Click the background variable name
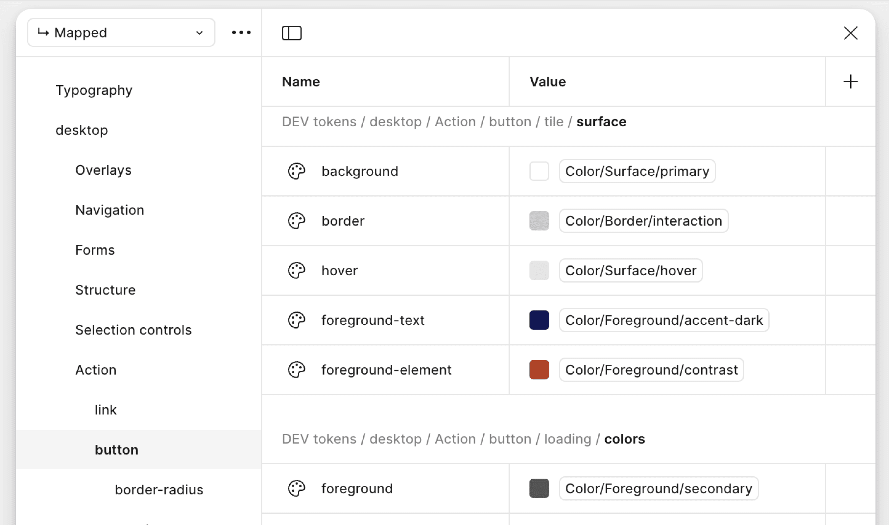Screen dimensions: 889x525 359,171
